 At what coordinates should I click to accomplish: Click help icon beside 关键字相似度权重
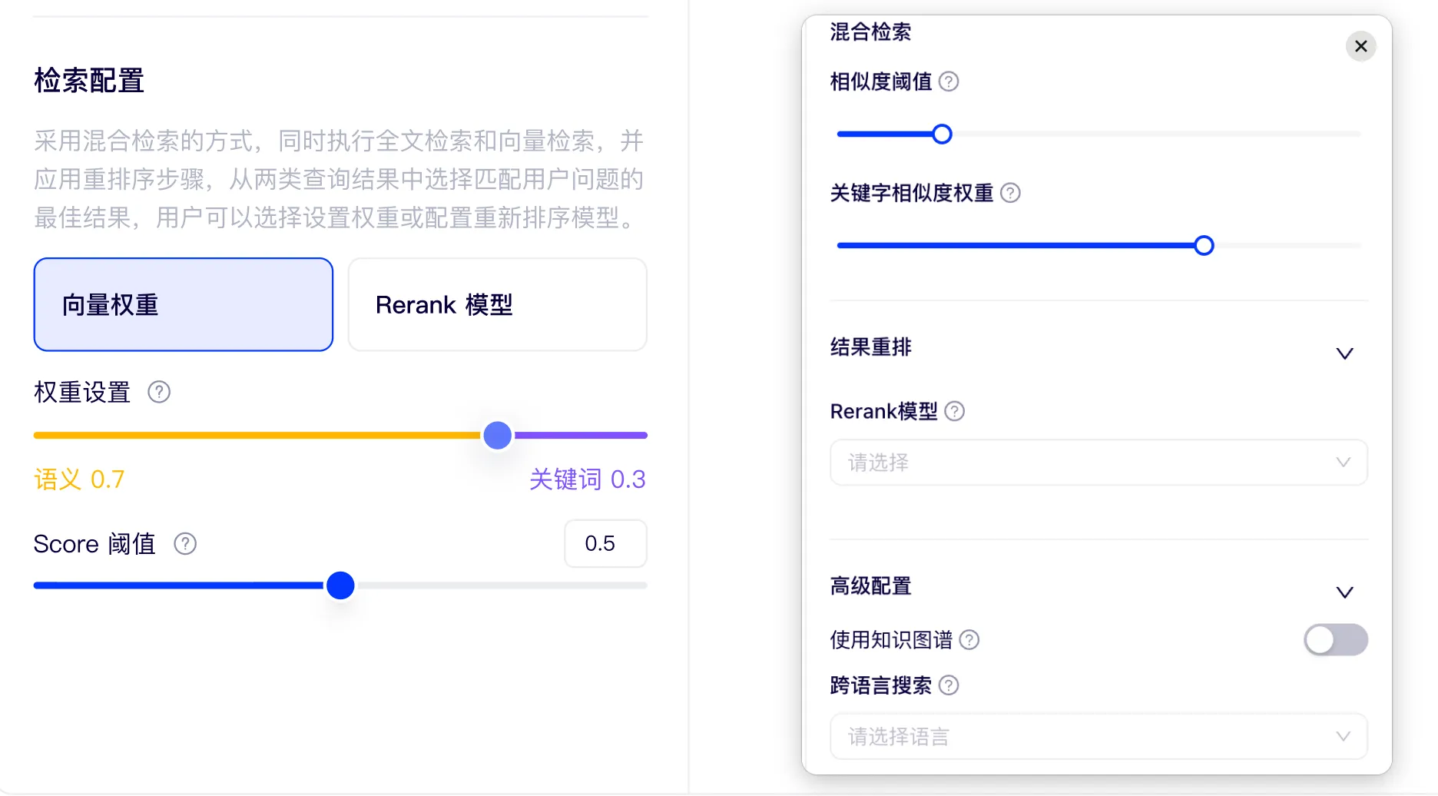click(1011, 193)
